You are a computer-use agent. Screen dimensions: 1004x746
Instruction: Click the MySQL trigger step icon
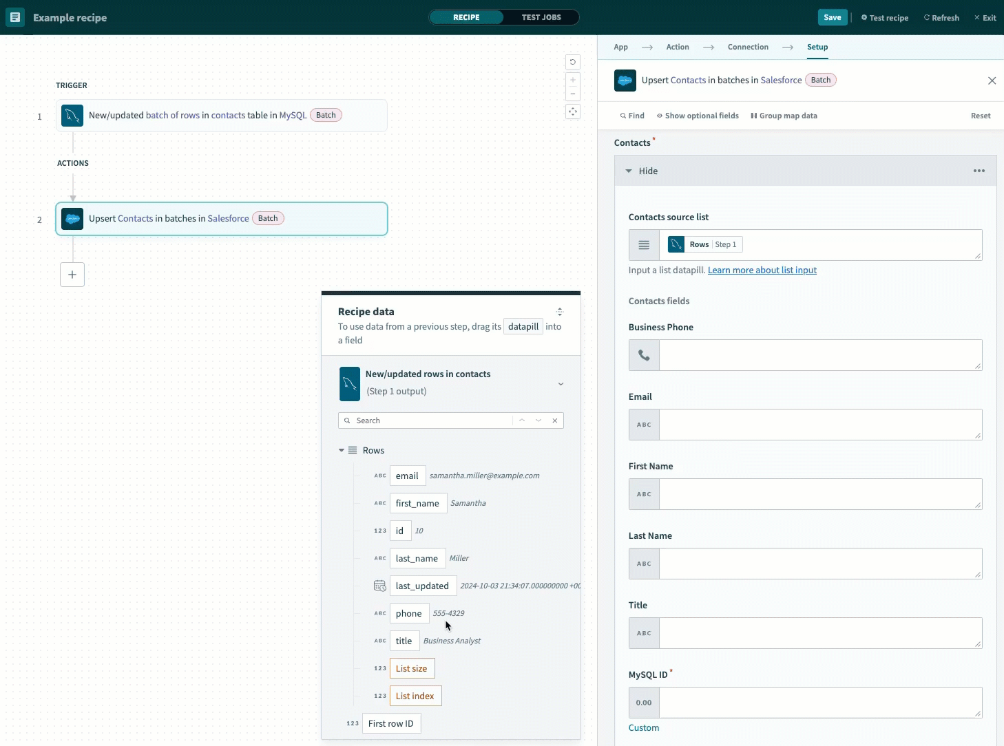pos(72,116)
